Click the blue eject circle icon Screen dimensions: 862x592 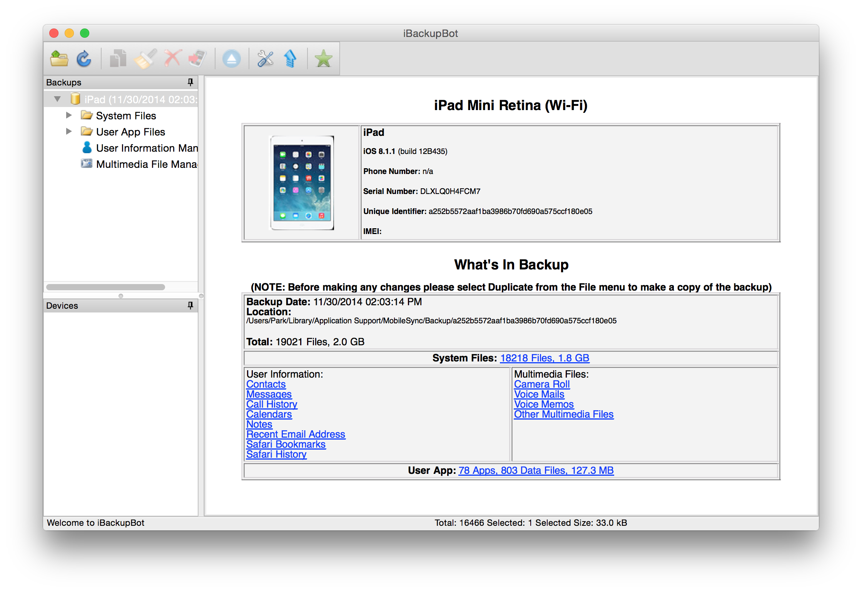231,59
